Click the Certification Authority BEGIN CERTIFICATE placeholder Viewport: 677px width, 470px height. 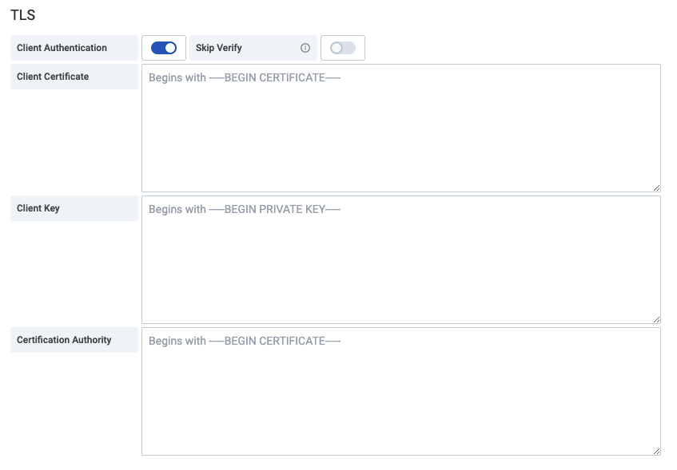click(245, 341)
